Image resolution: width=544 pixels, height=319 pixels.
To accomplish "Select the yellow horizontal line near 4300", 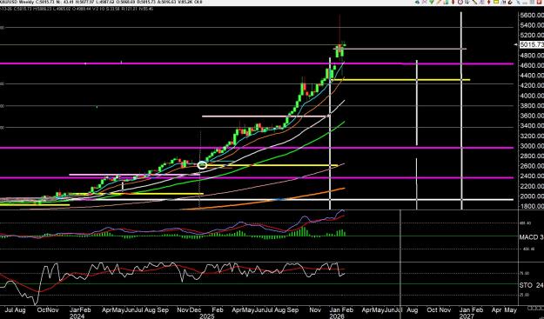I will (400, 80).
